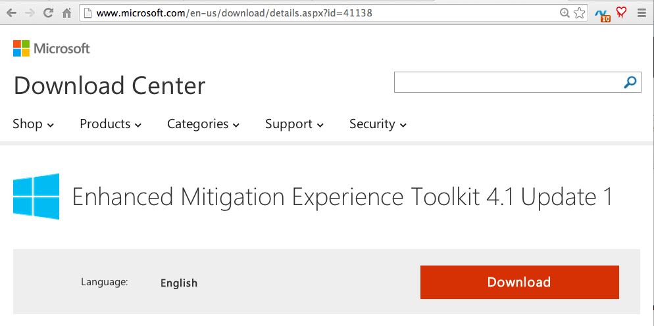The height and width of the screenshot is (326, 654).
Task: Open the Chrome hamburger menu
Action: (641, 12)
